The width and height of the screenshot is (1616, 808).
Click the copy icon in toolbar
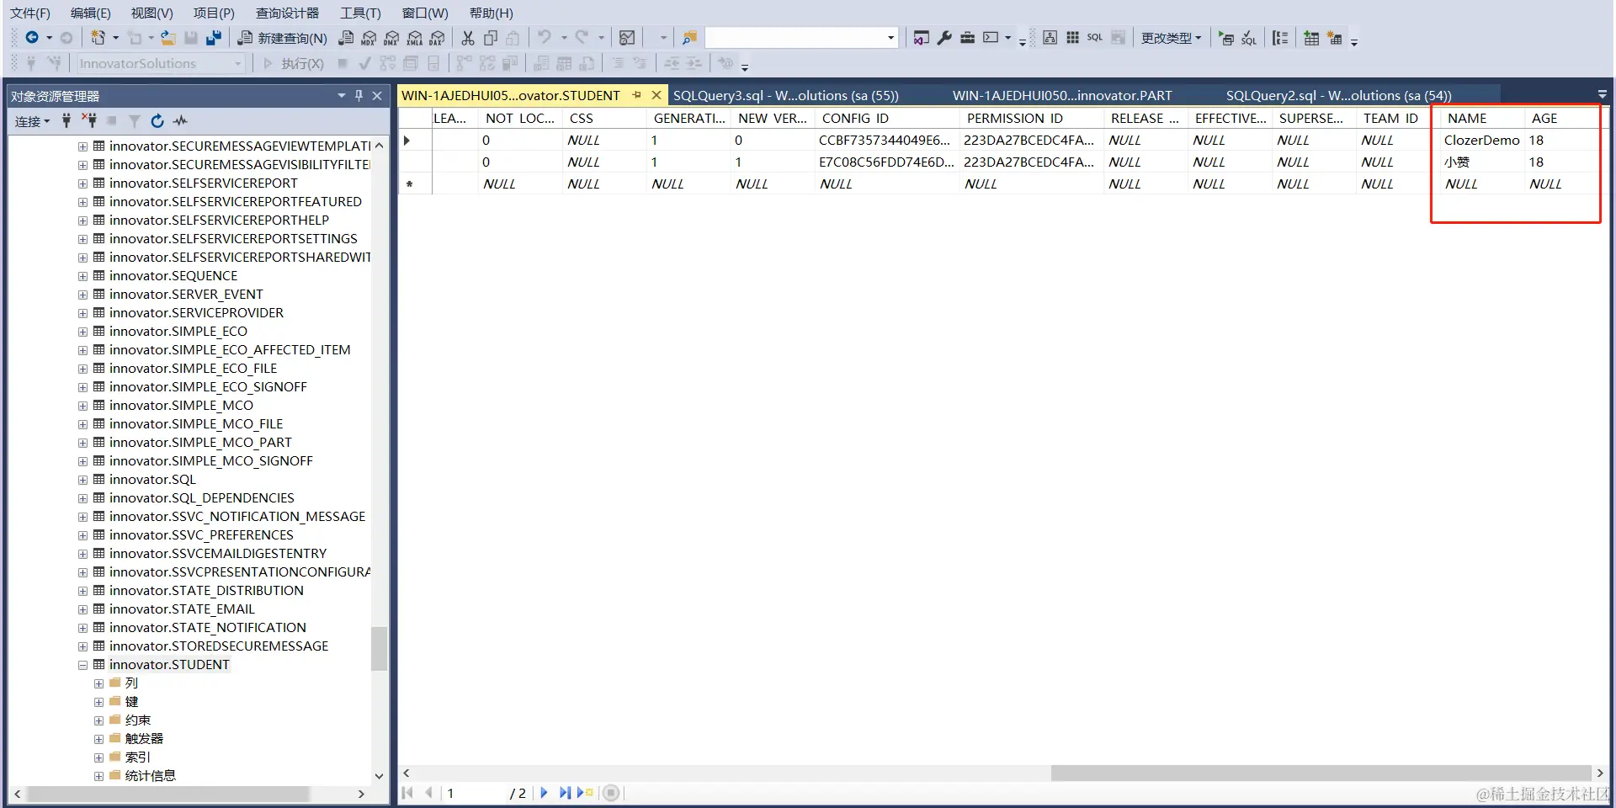491,37
